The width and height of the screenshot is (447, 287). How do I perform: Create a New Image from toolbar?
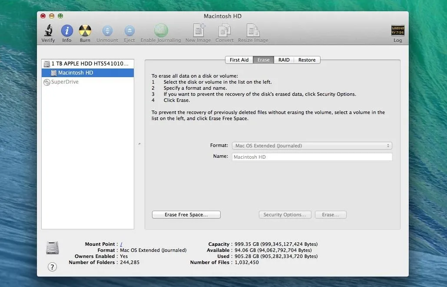click(x=199, y=30)
